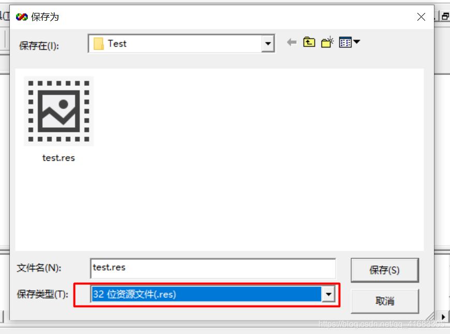450x334 pixels.
Task: Click the 保存(S) button
Action: [x=385, y=270]
